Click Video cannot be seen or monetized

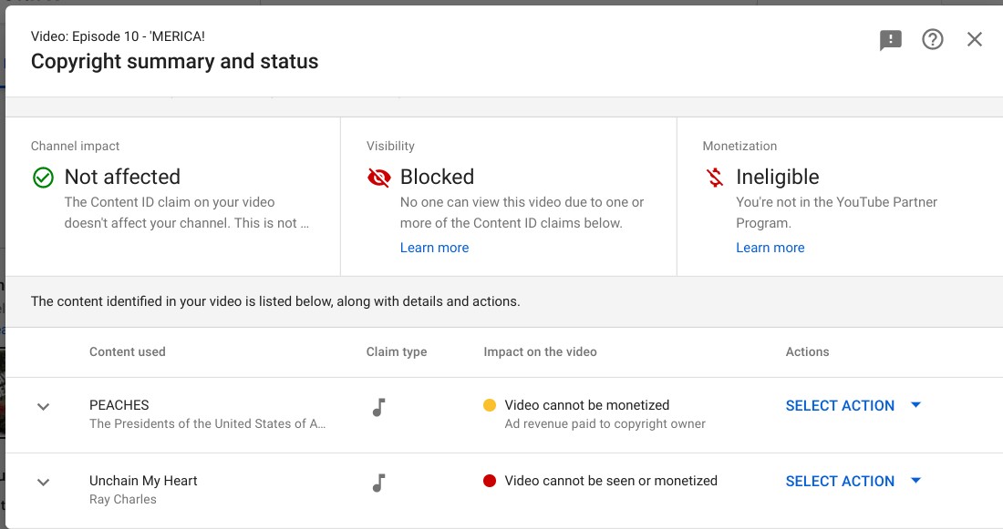611,481
